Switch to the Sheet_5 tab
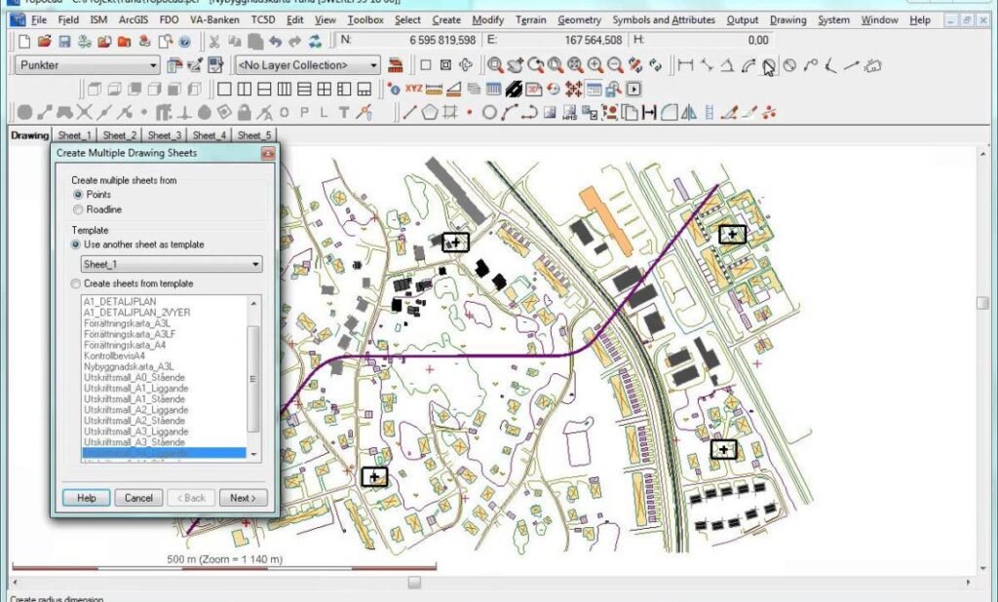 (254, 134)
